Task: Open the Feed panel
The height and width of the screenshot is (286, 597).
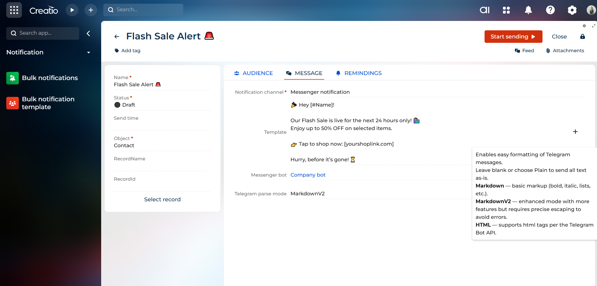Action: coord(524,51)
